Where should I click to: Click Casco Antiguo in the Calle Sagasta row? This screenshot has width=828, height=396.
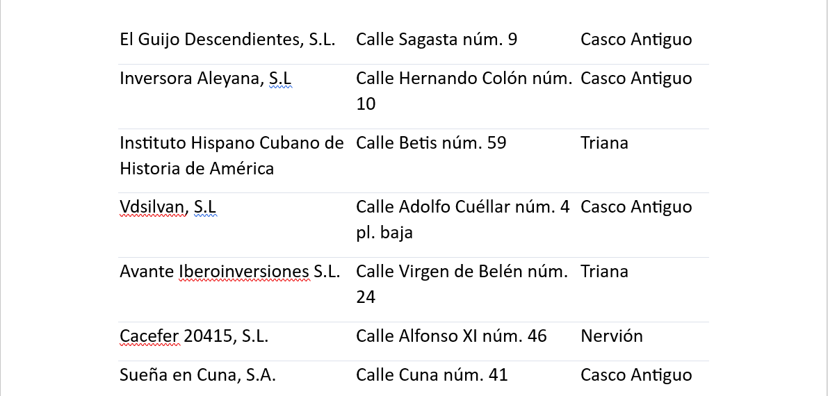(x=636, y=40)
